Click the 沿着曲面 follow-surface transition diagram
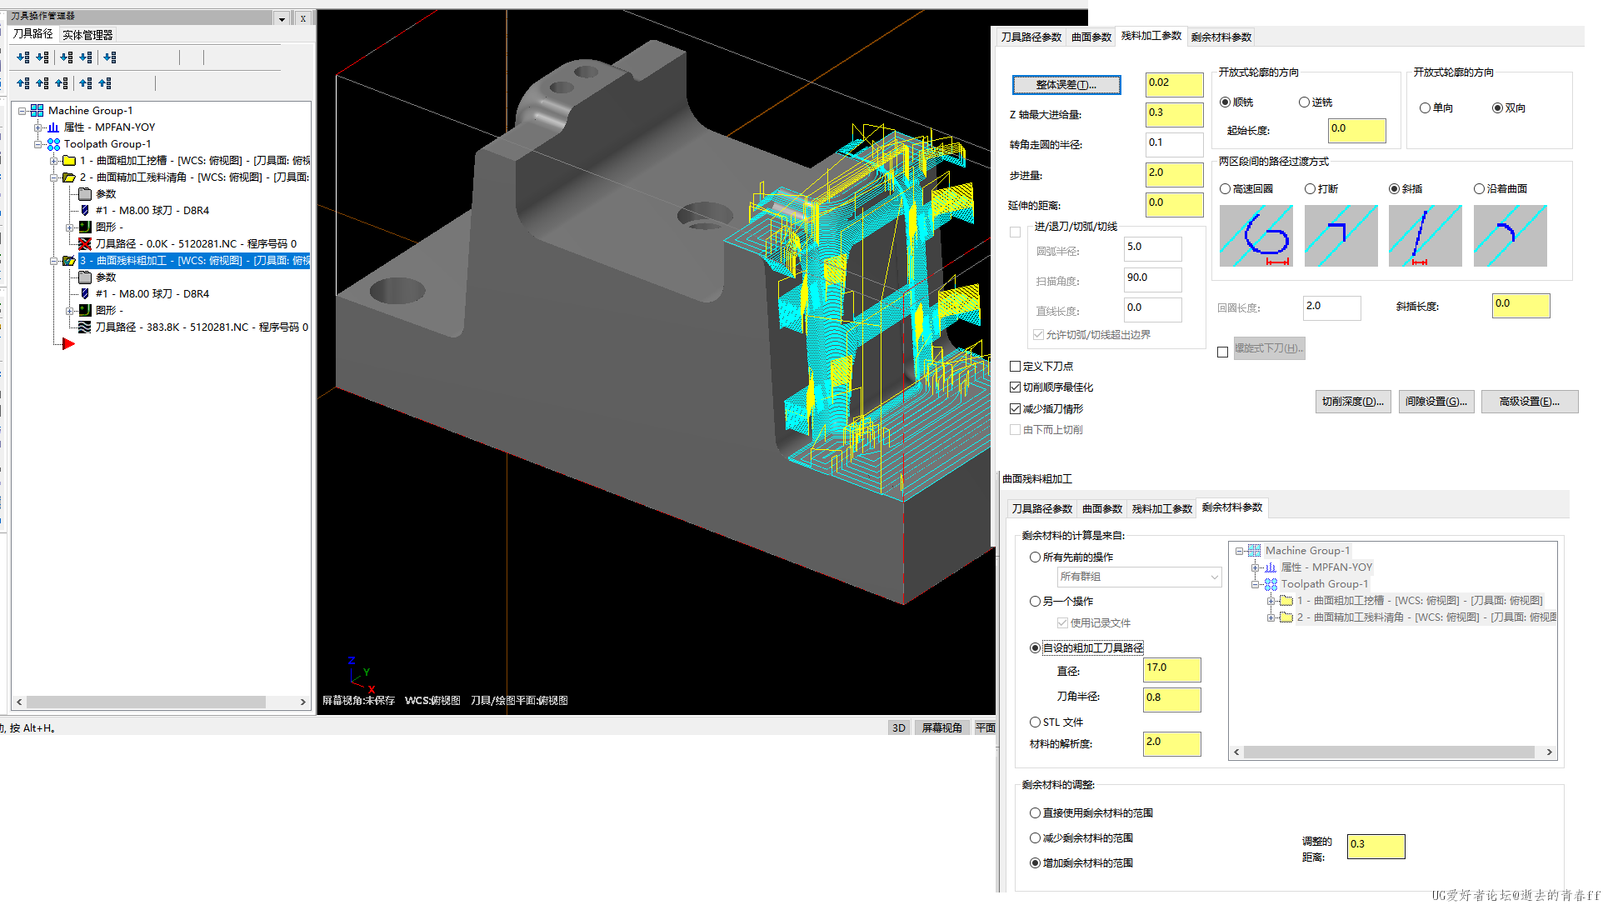 pos(1510,236)
